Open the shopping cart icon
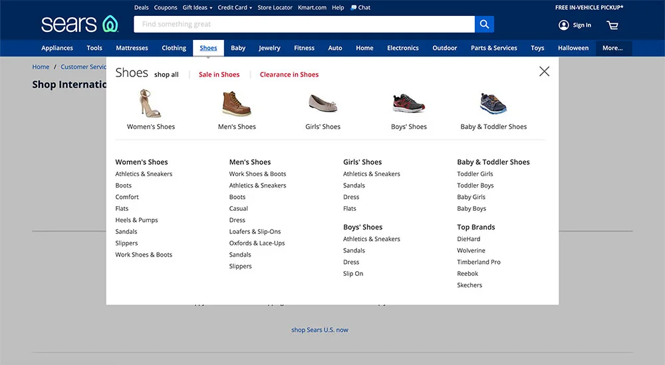The width and height of the screenshot is (665, 365). tap(612, 25)
